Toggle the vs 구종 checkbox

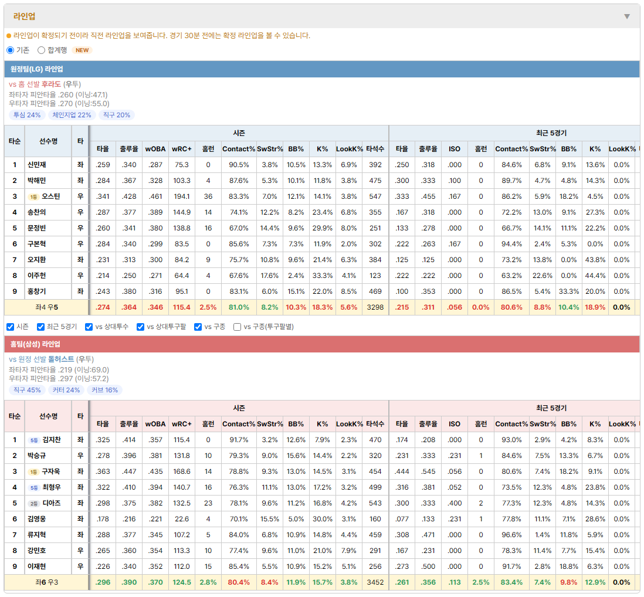pos(198,327)
